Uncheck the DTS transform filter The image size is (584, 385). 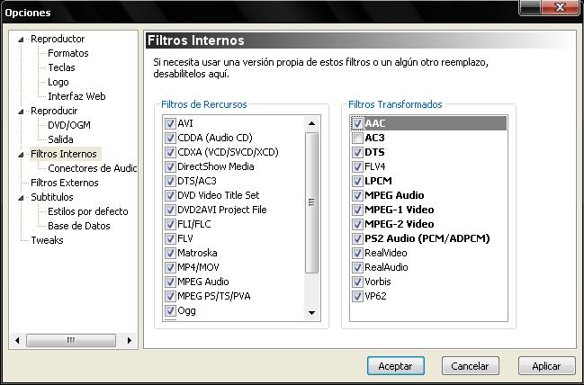[x=357, y=152]
